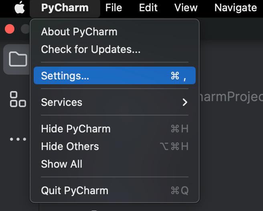The height and width of the screenshot is (211, 263).
Task: Expand the Services submenu arrow
Action: [185, 102]
